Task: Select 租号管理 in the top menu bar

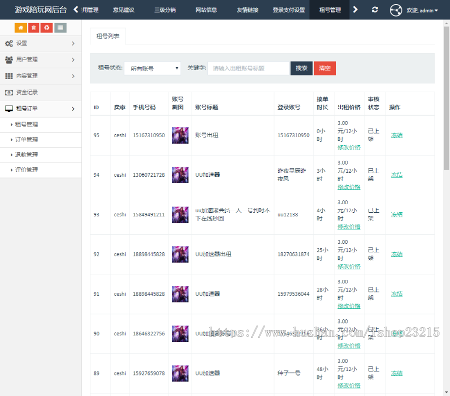Action: click(x=329, y=10)
